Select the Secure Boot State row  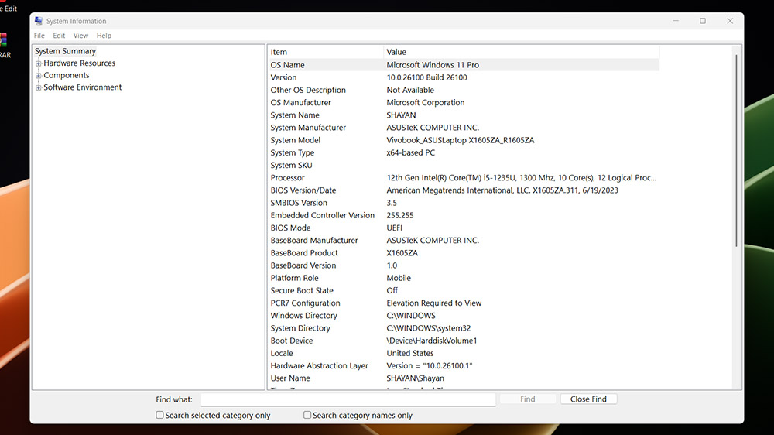(x=464, y=291)
